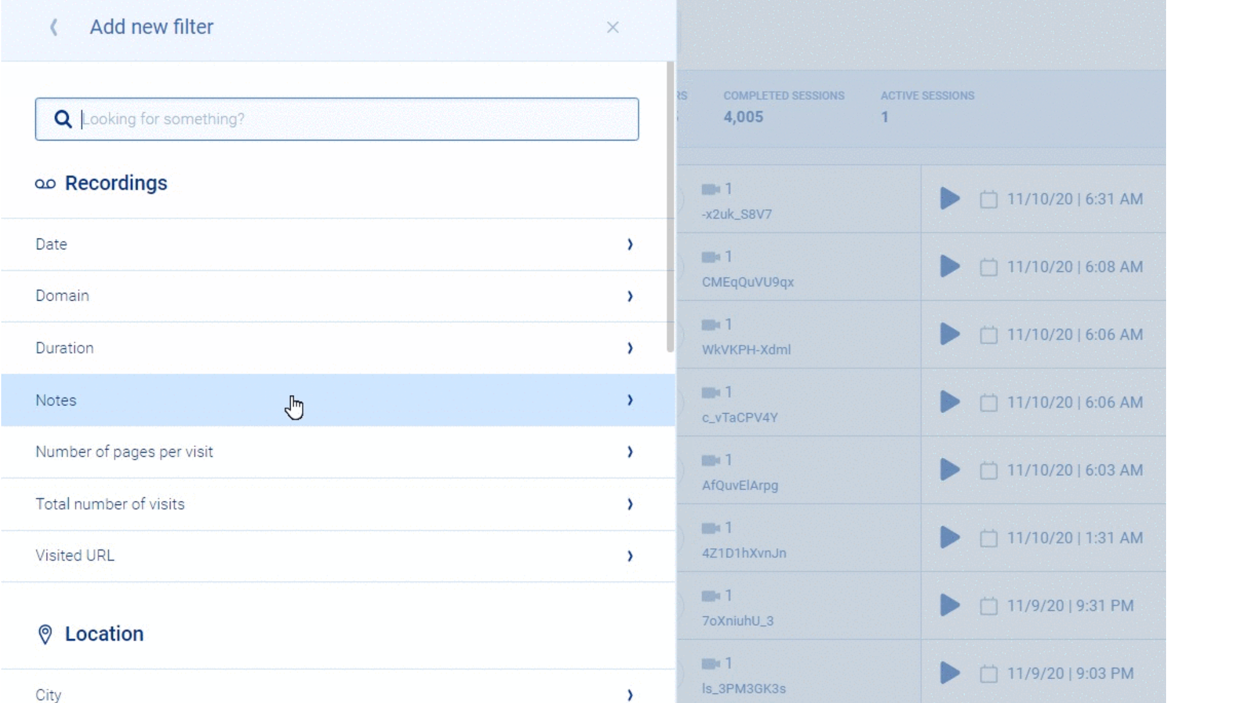
Task: Click the search magnifier icon
Action: tap(63, 119)
